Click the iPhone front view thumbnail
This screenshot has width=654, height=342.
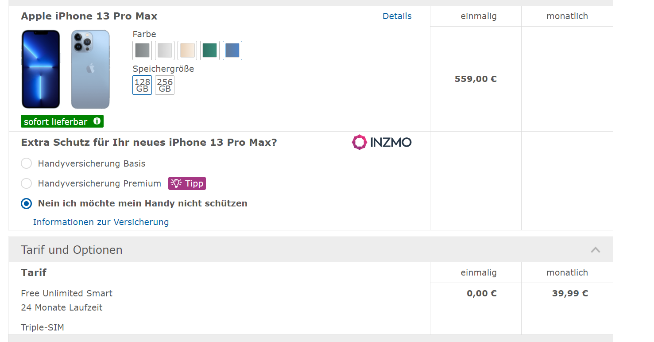(41, 69)
